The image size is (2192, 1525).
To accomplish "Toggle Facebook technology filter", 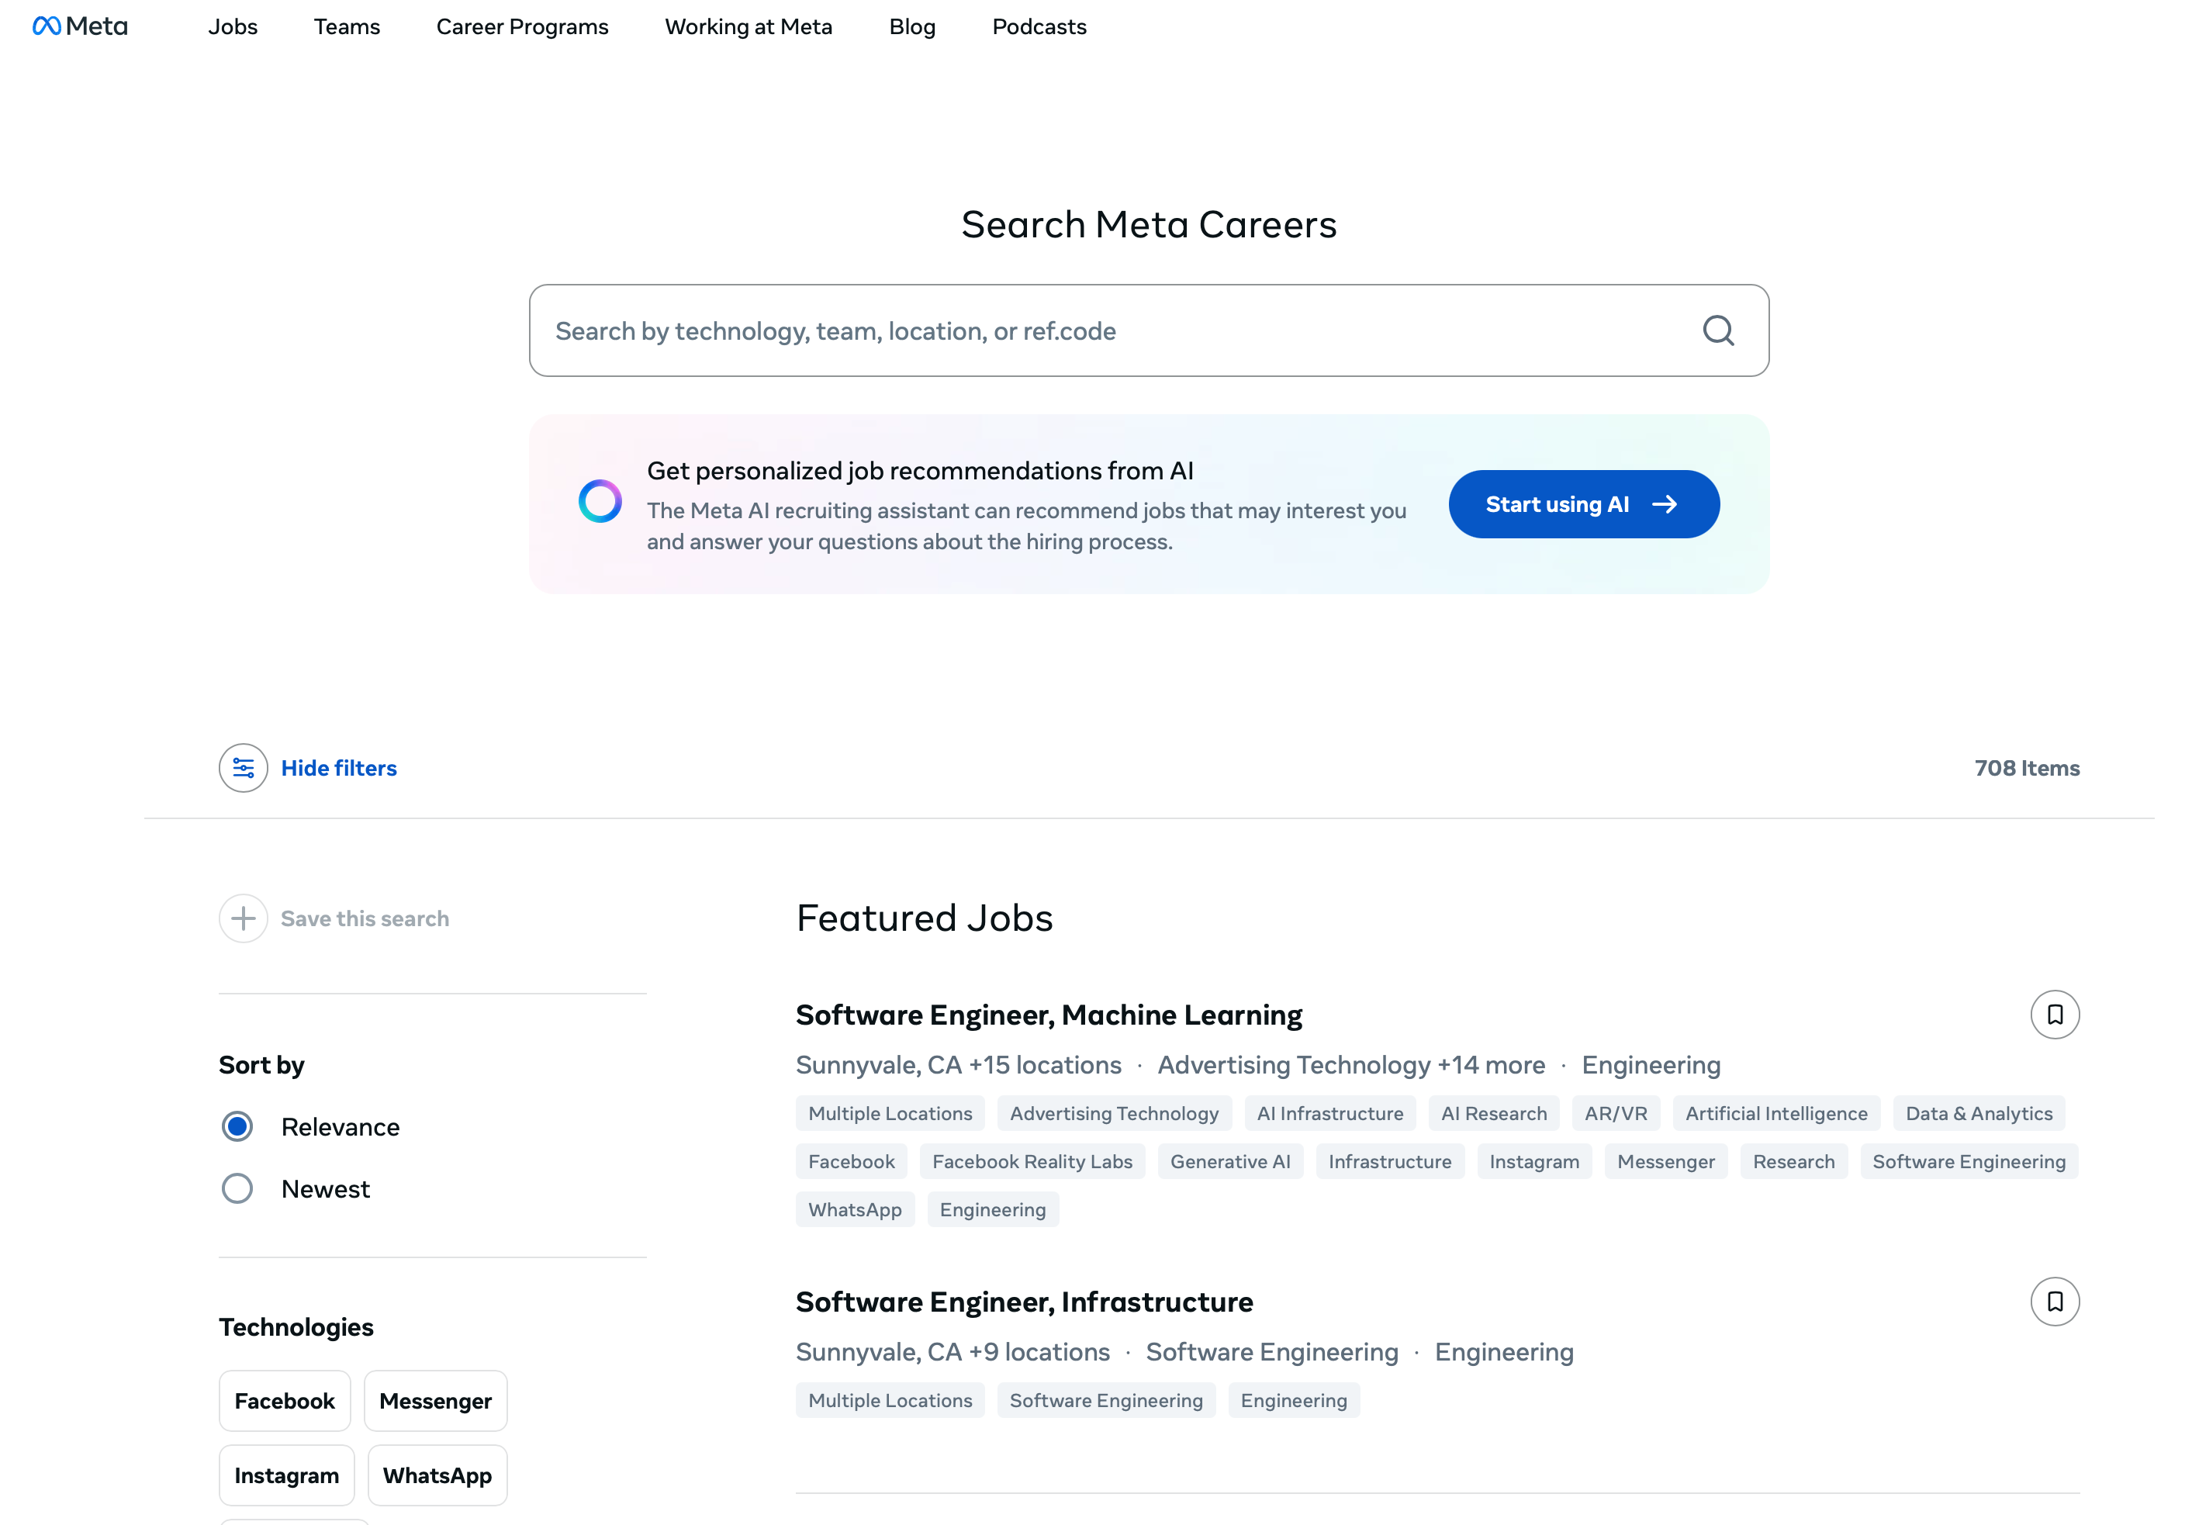I will point(285,1401).
